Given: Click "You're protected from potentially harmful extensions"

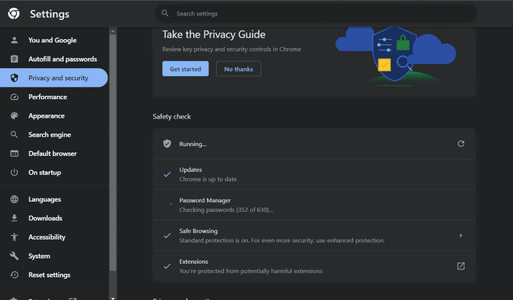Looking at the screenshot, I should [251, 271].
